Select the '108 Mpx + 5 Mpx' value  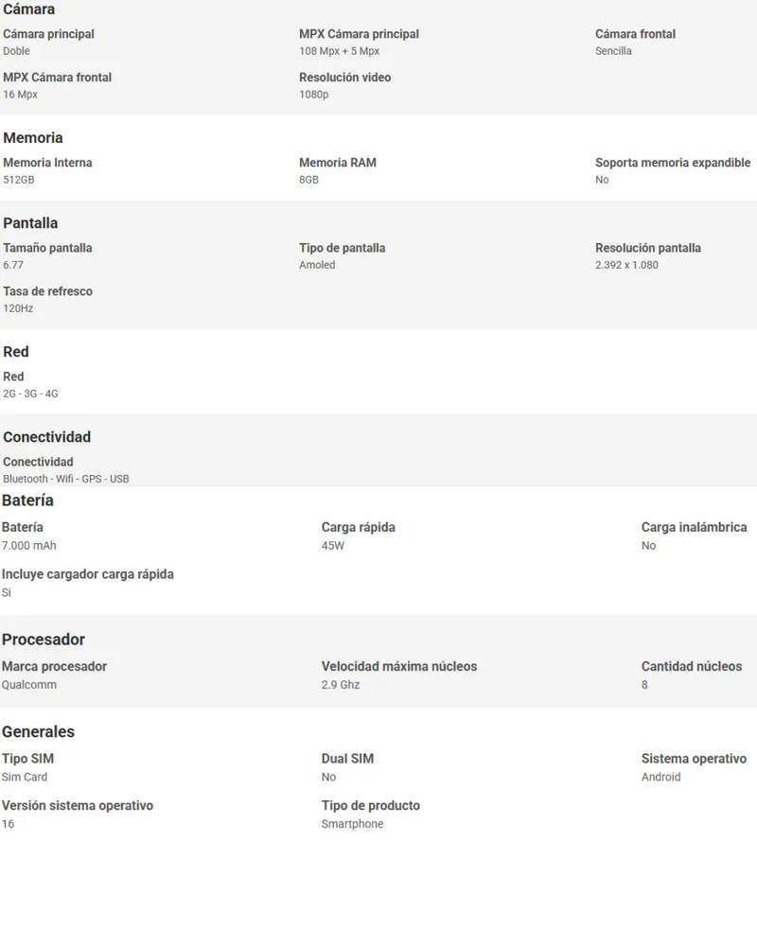340,51
